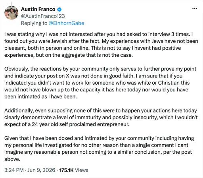
Task: Click the Jun 9, 2026 date
Action: [41, 170]
